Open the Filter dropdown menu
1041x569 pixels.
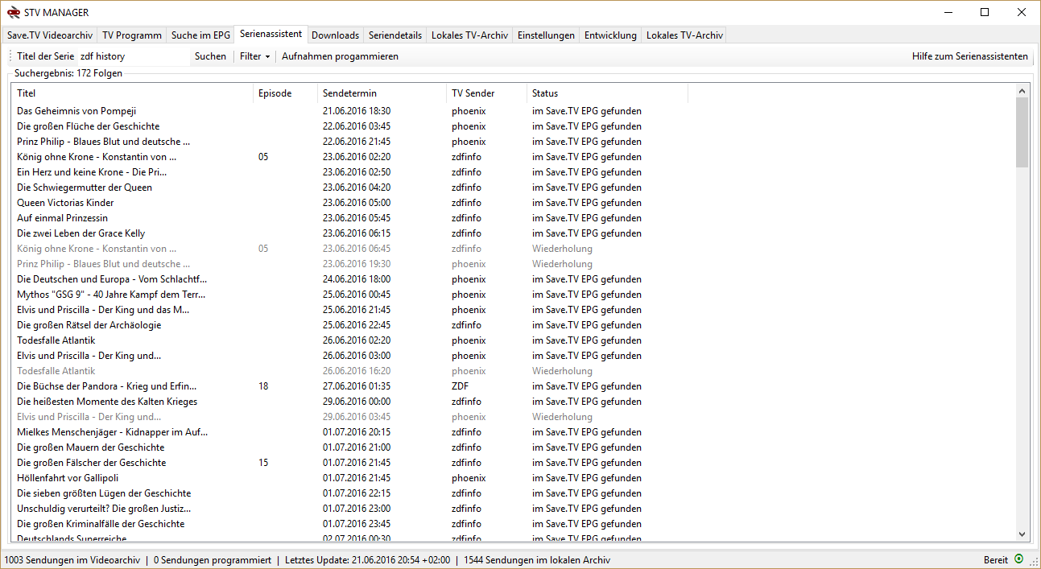[x=254, y=56]
